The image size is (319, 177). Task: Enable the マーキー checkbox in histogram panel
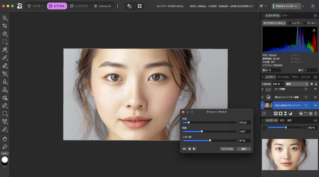[x=305, y=23]
